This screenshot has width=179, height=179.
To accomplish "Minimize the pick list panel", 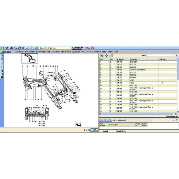I will pyautogui.click(x=174, y=120).
